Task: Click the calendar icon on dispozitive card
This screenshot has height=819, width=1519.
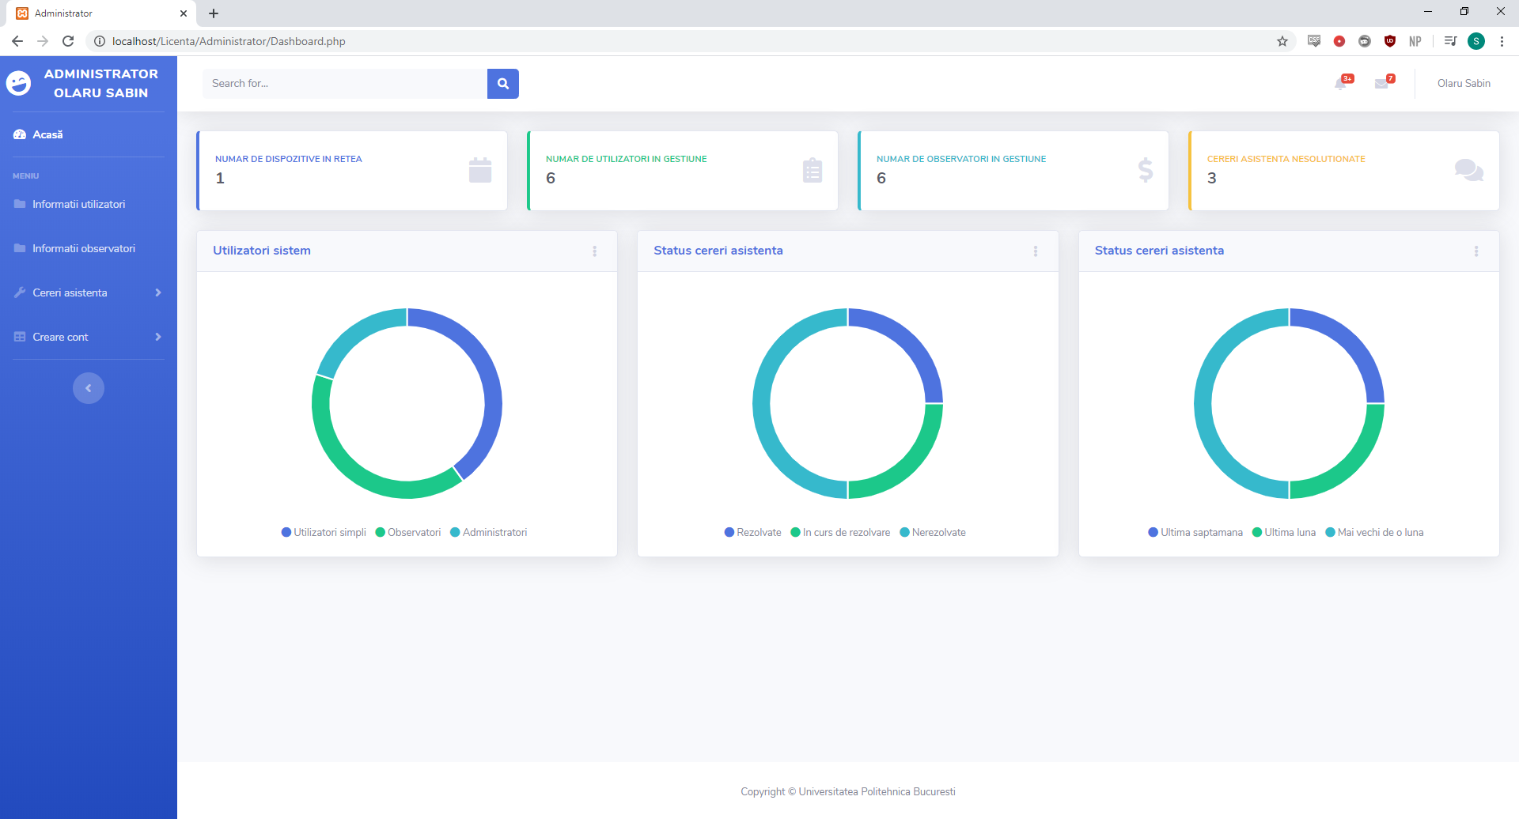Action: coord(479,170)
